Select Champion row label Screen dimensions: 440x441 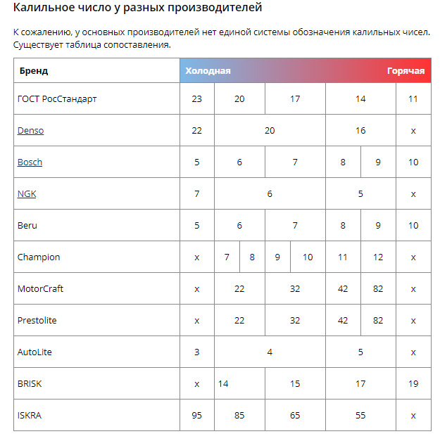[39, 257]
